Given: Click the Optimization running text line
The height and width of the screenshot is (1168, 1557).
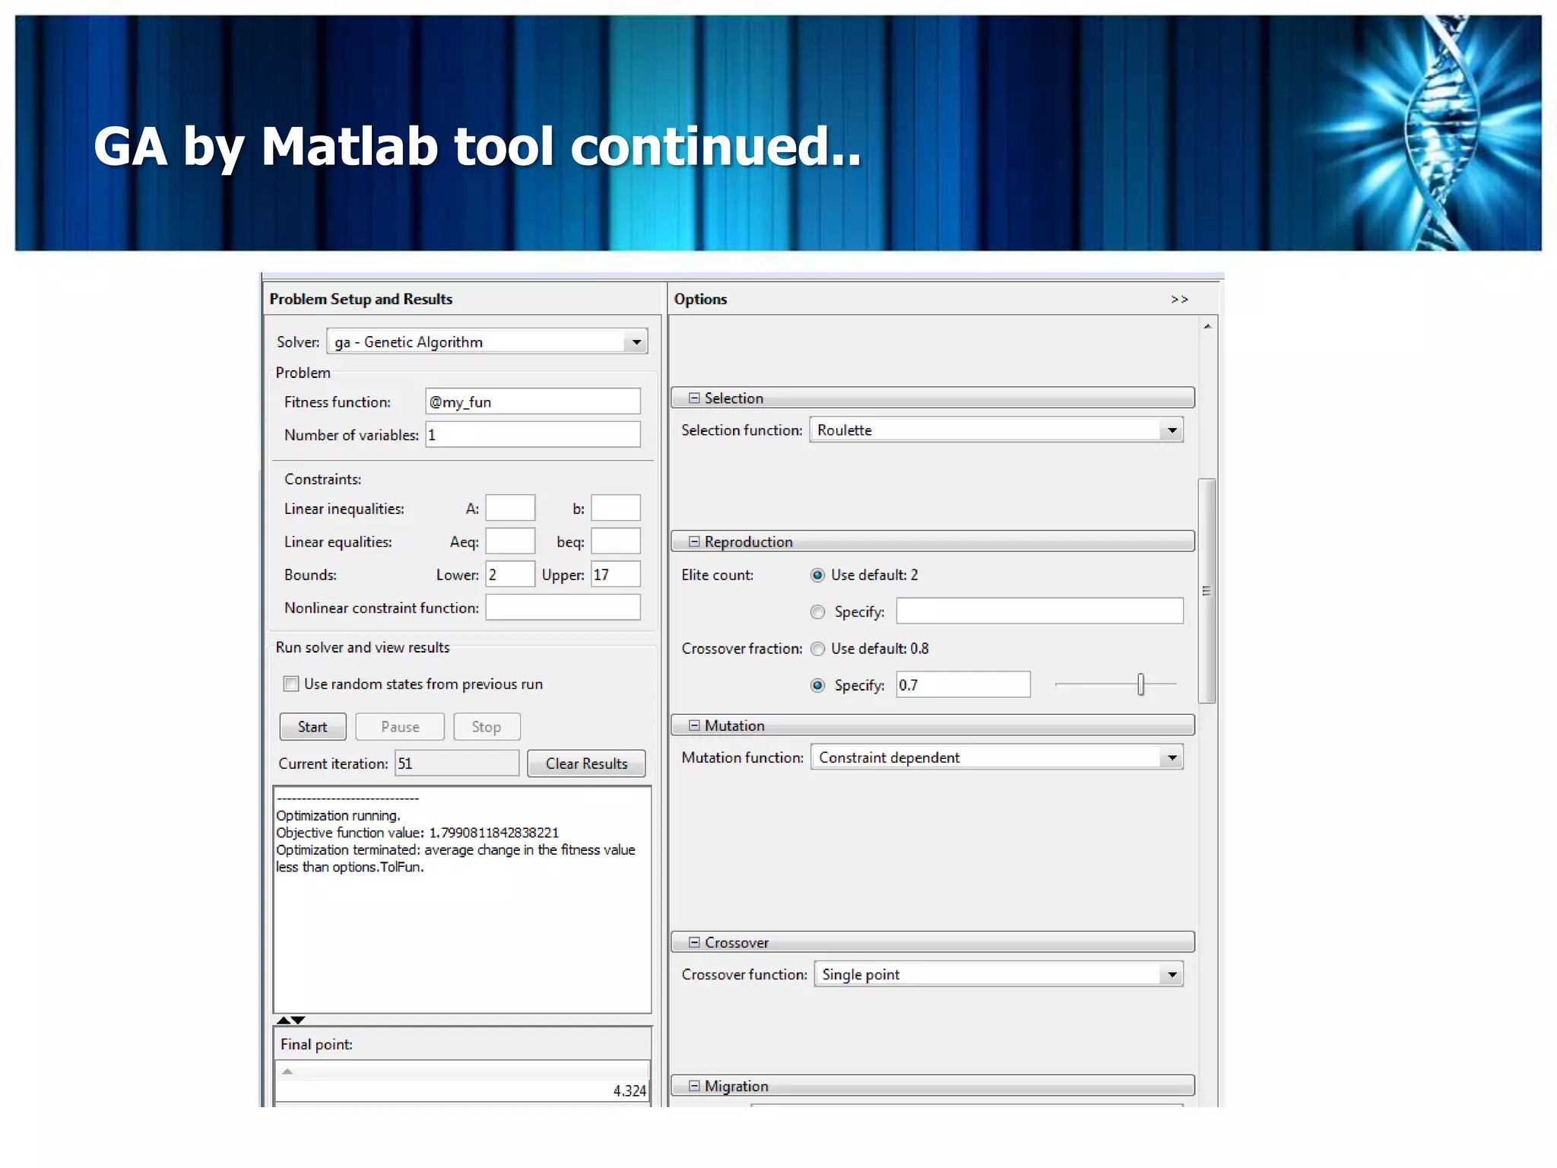Looking at the screenshot, I should (x=338, y=815).
